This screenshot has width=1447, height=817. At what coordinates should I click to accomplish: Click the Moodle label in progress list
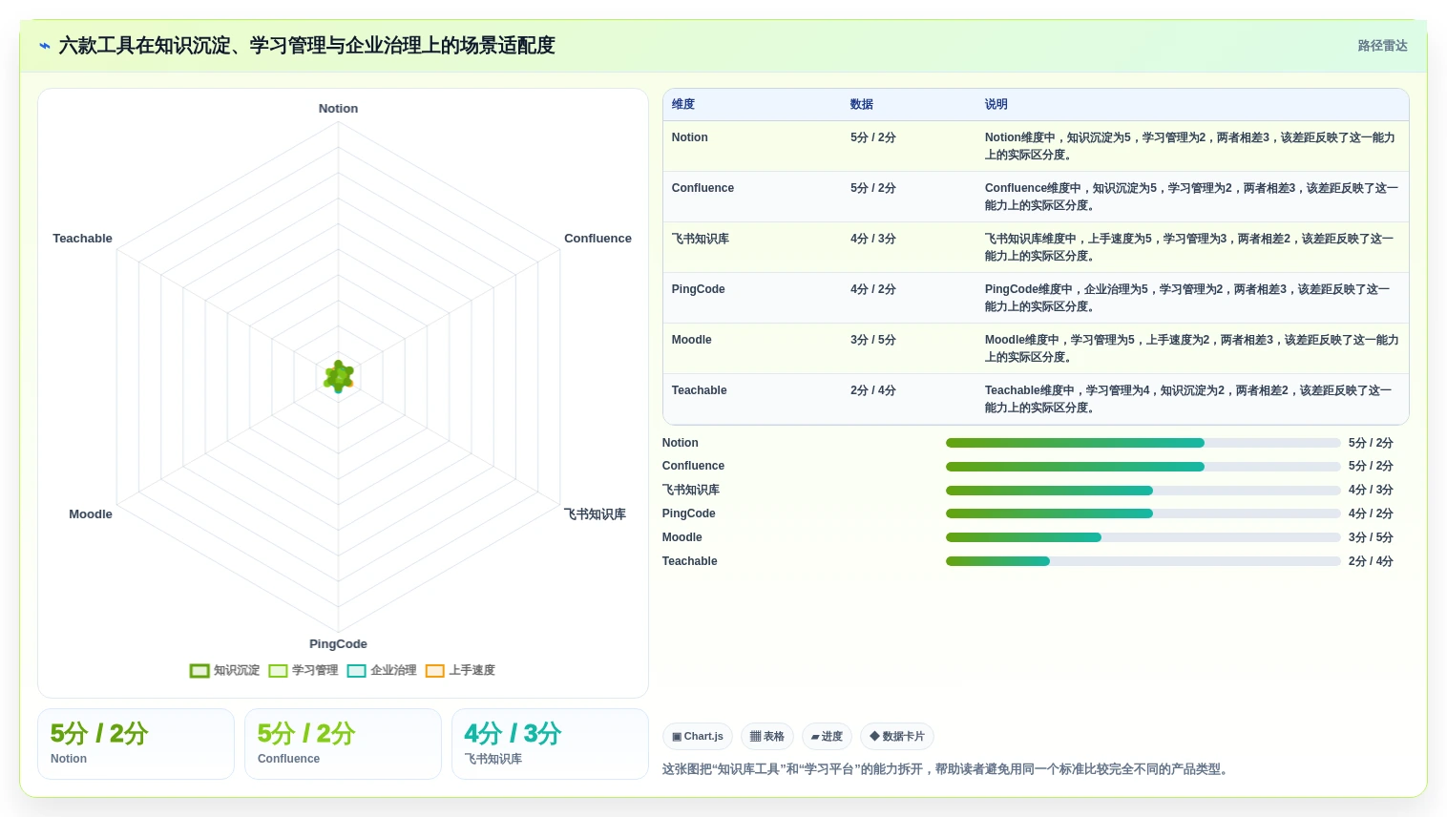[x=682, y=537]
